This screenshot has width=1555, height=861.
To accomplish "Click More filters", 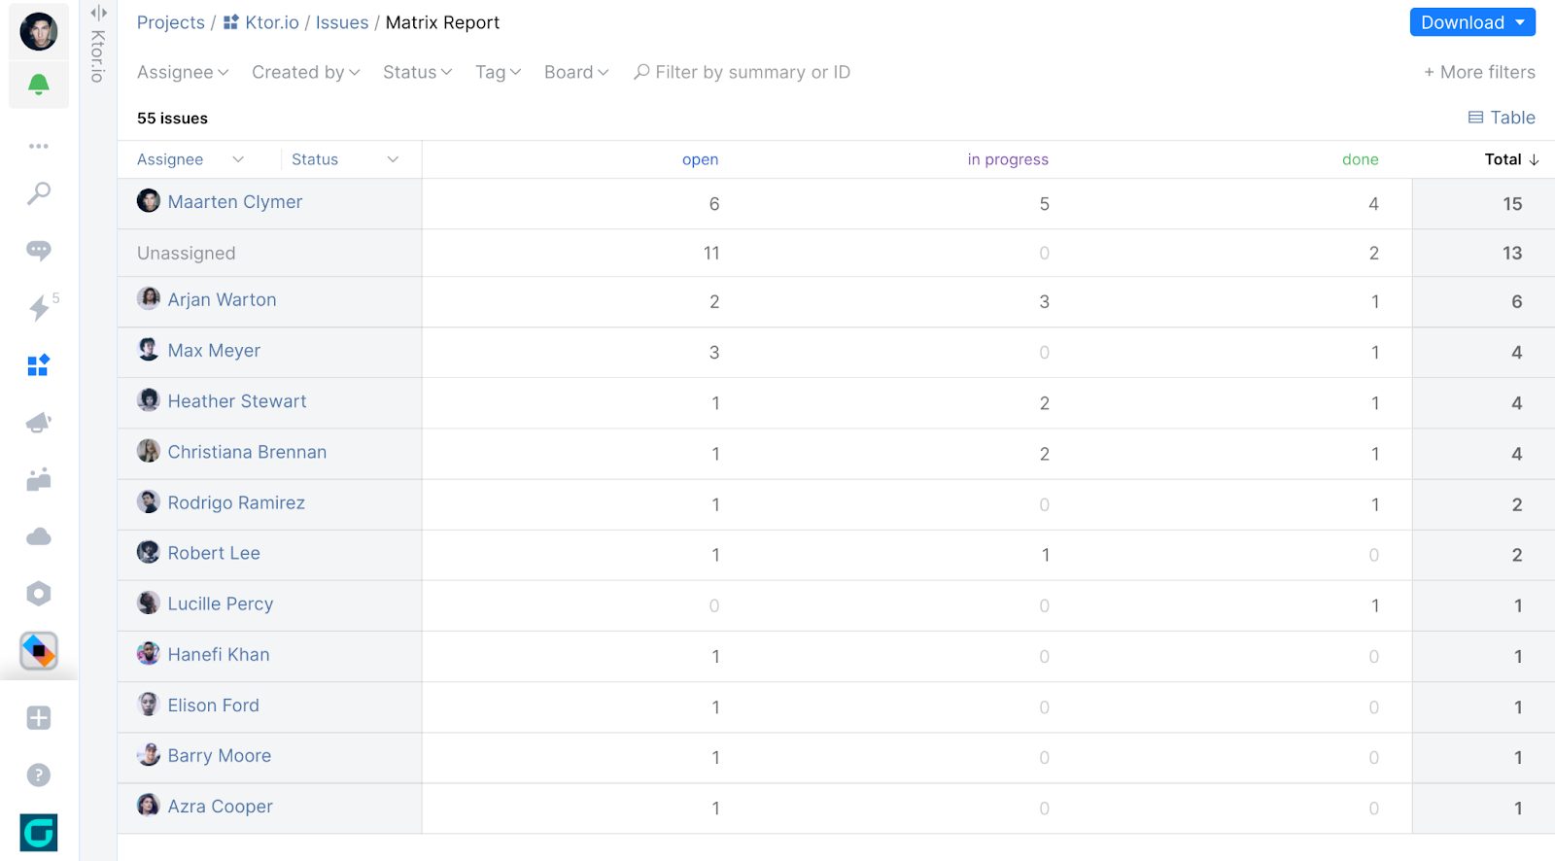I will click(x=1480, y=72).
